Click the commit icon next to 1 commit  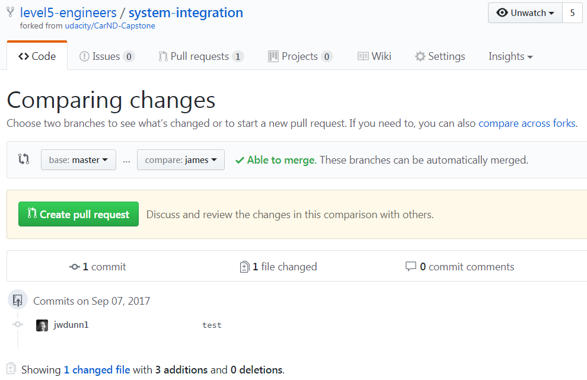tap(75, 267)
